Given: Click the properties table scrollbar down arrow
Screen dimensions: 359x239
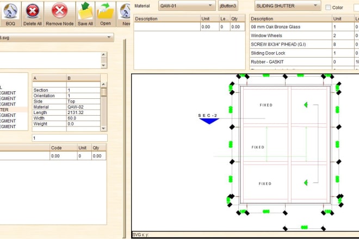Looking at the screenshot, I should [104, 129].
